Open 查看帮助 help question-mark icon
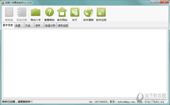The width and height of the screenshot is (170, 105). (x=49, y=12)
